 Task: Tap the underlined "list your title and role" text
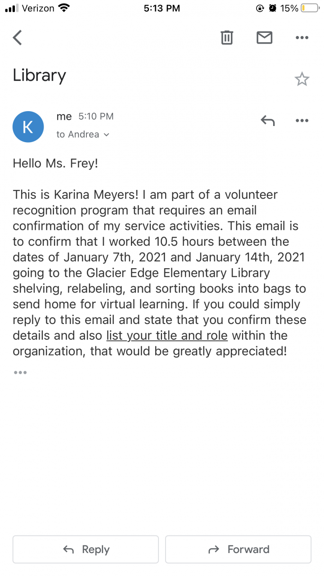(x=167, y=336)
